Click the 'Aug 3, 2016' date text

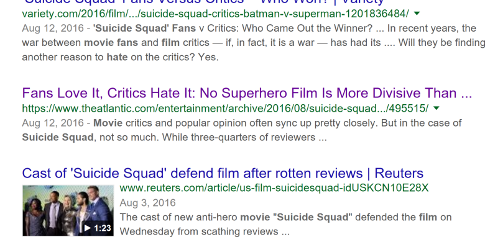[147, 203]
